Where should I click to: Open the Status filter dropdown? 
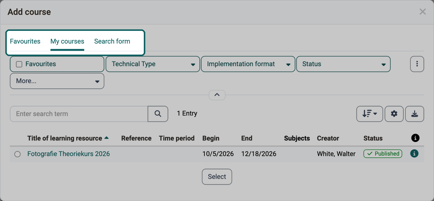(343, 64)
